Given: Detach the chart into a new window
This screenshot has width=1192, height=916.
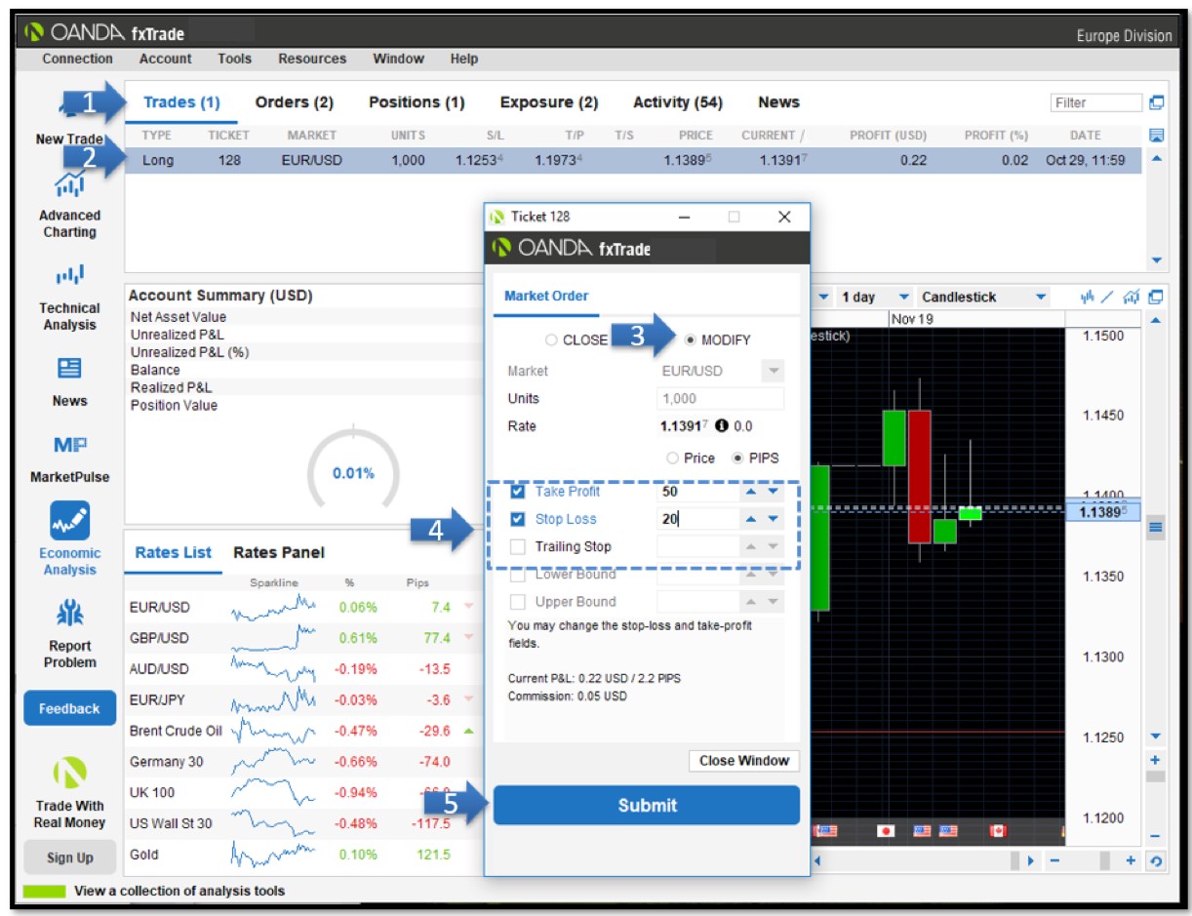Looking at the screenshot, I should click(1156, 297).
